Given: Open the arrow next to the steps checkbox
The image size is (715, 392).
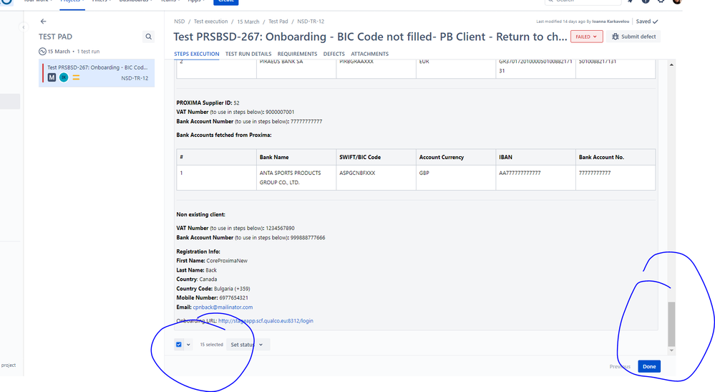Looking at the screenshot, I should click(x=188, y=345).
